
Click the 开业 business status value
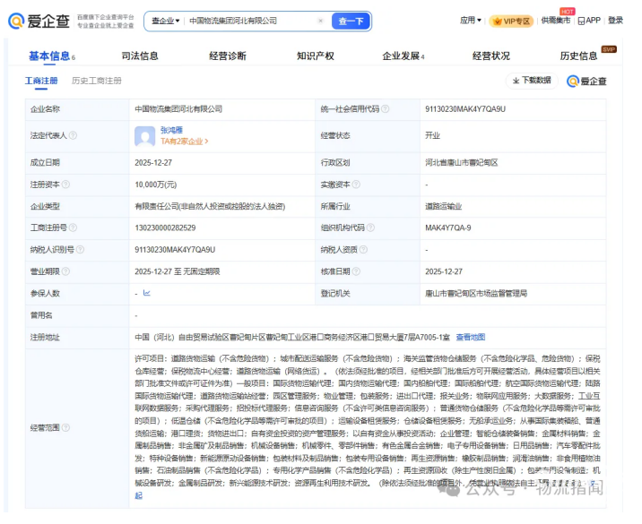[x=432, y=135]
